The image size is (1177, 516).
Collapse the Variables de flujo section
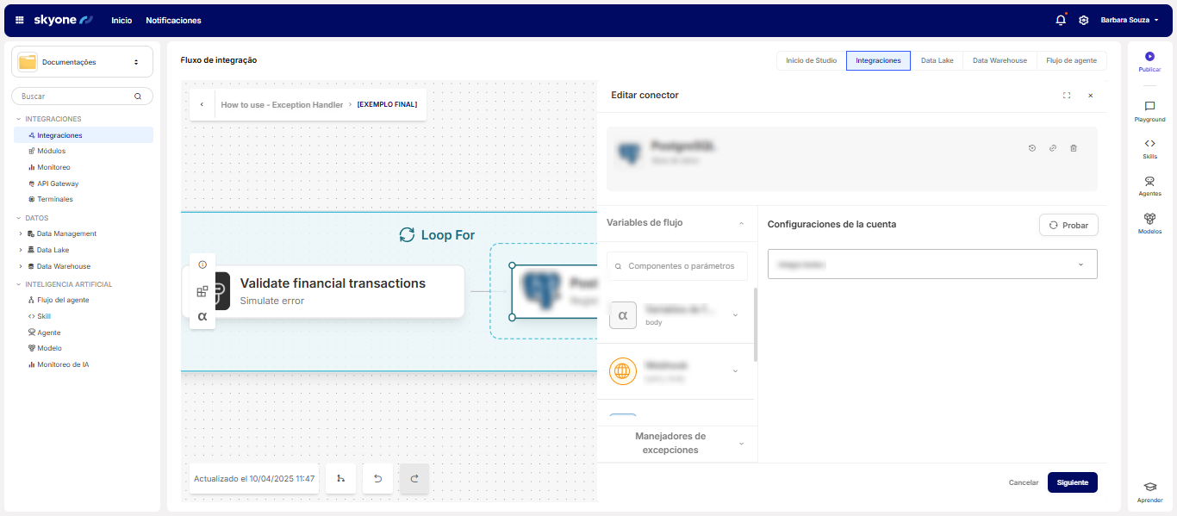pyautogui.click(x=741, y=223)
